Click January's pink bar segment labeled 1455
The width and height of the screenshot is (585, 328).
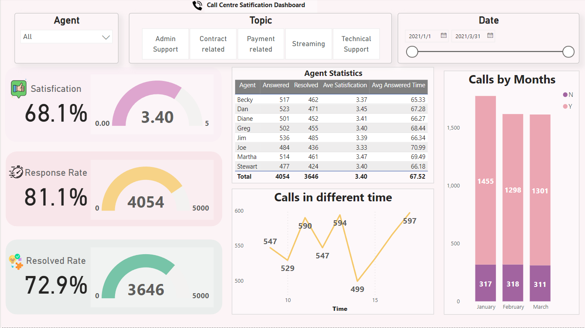click(485, 180)
